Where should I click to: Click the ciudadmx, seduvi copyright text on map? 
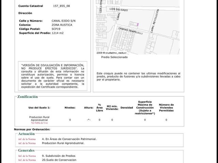(x=111, y=53)
